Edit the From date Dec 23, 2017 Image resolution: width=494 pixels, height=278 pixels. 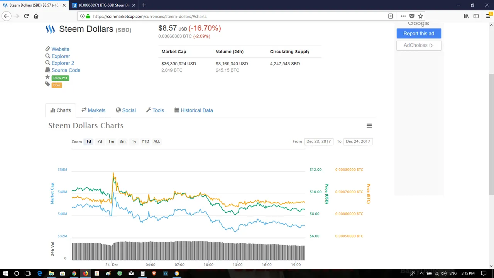(x=318, y=141)
